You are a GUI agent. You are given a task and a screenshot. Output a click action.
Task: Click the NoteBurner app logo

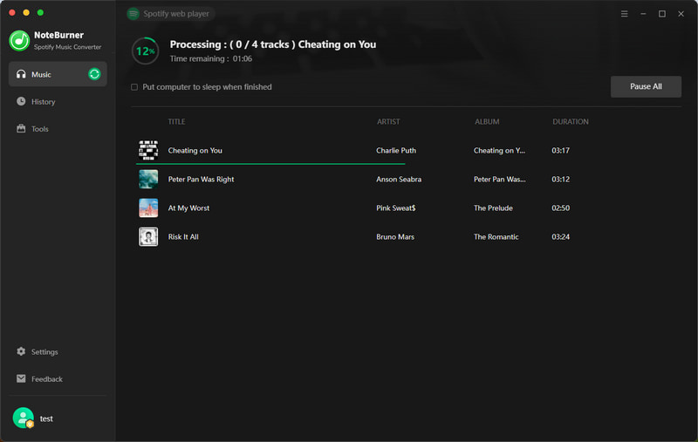19,40
